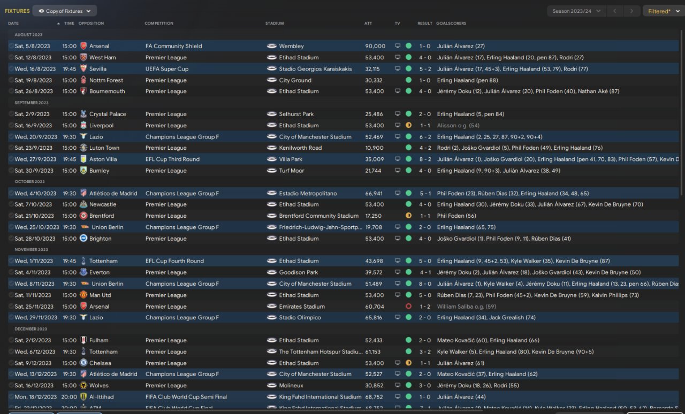Click the amber draw indicator on Brentford row

(x=408, y=216)
